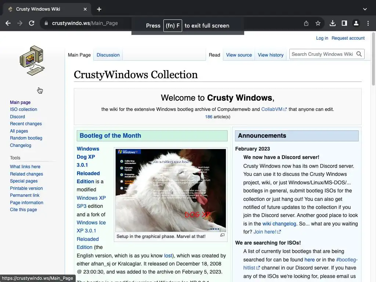The width and height of the screenshot is (376, 282).
Task: Select the Crusty Windows Wiki browser tab
Action: point(47,9)
